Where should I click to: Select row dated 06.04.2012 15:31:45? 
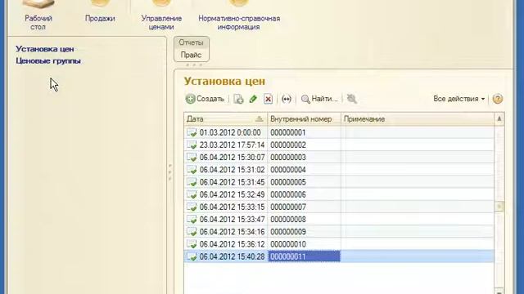[338, 182]
